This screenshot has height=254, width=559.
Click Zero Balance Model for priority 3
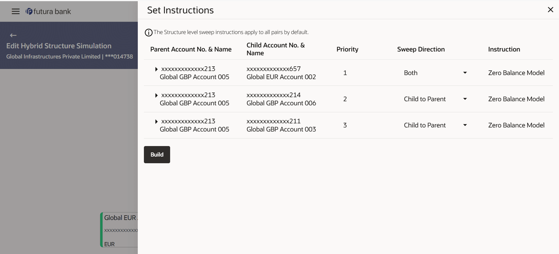[516, 125]
